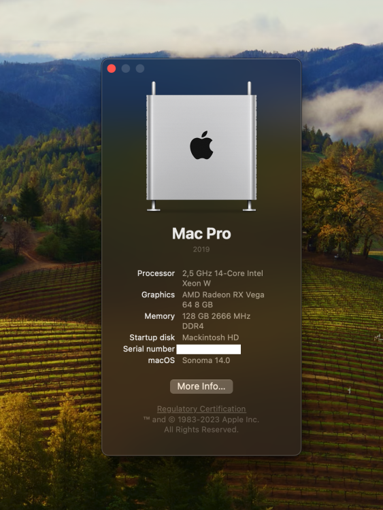This screenshot has height=510, width=383.
Task: Click the Startup disk label
Action: point(152,337)
